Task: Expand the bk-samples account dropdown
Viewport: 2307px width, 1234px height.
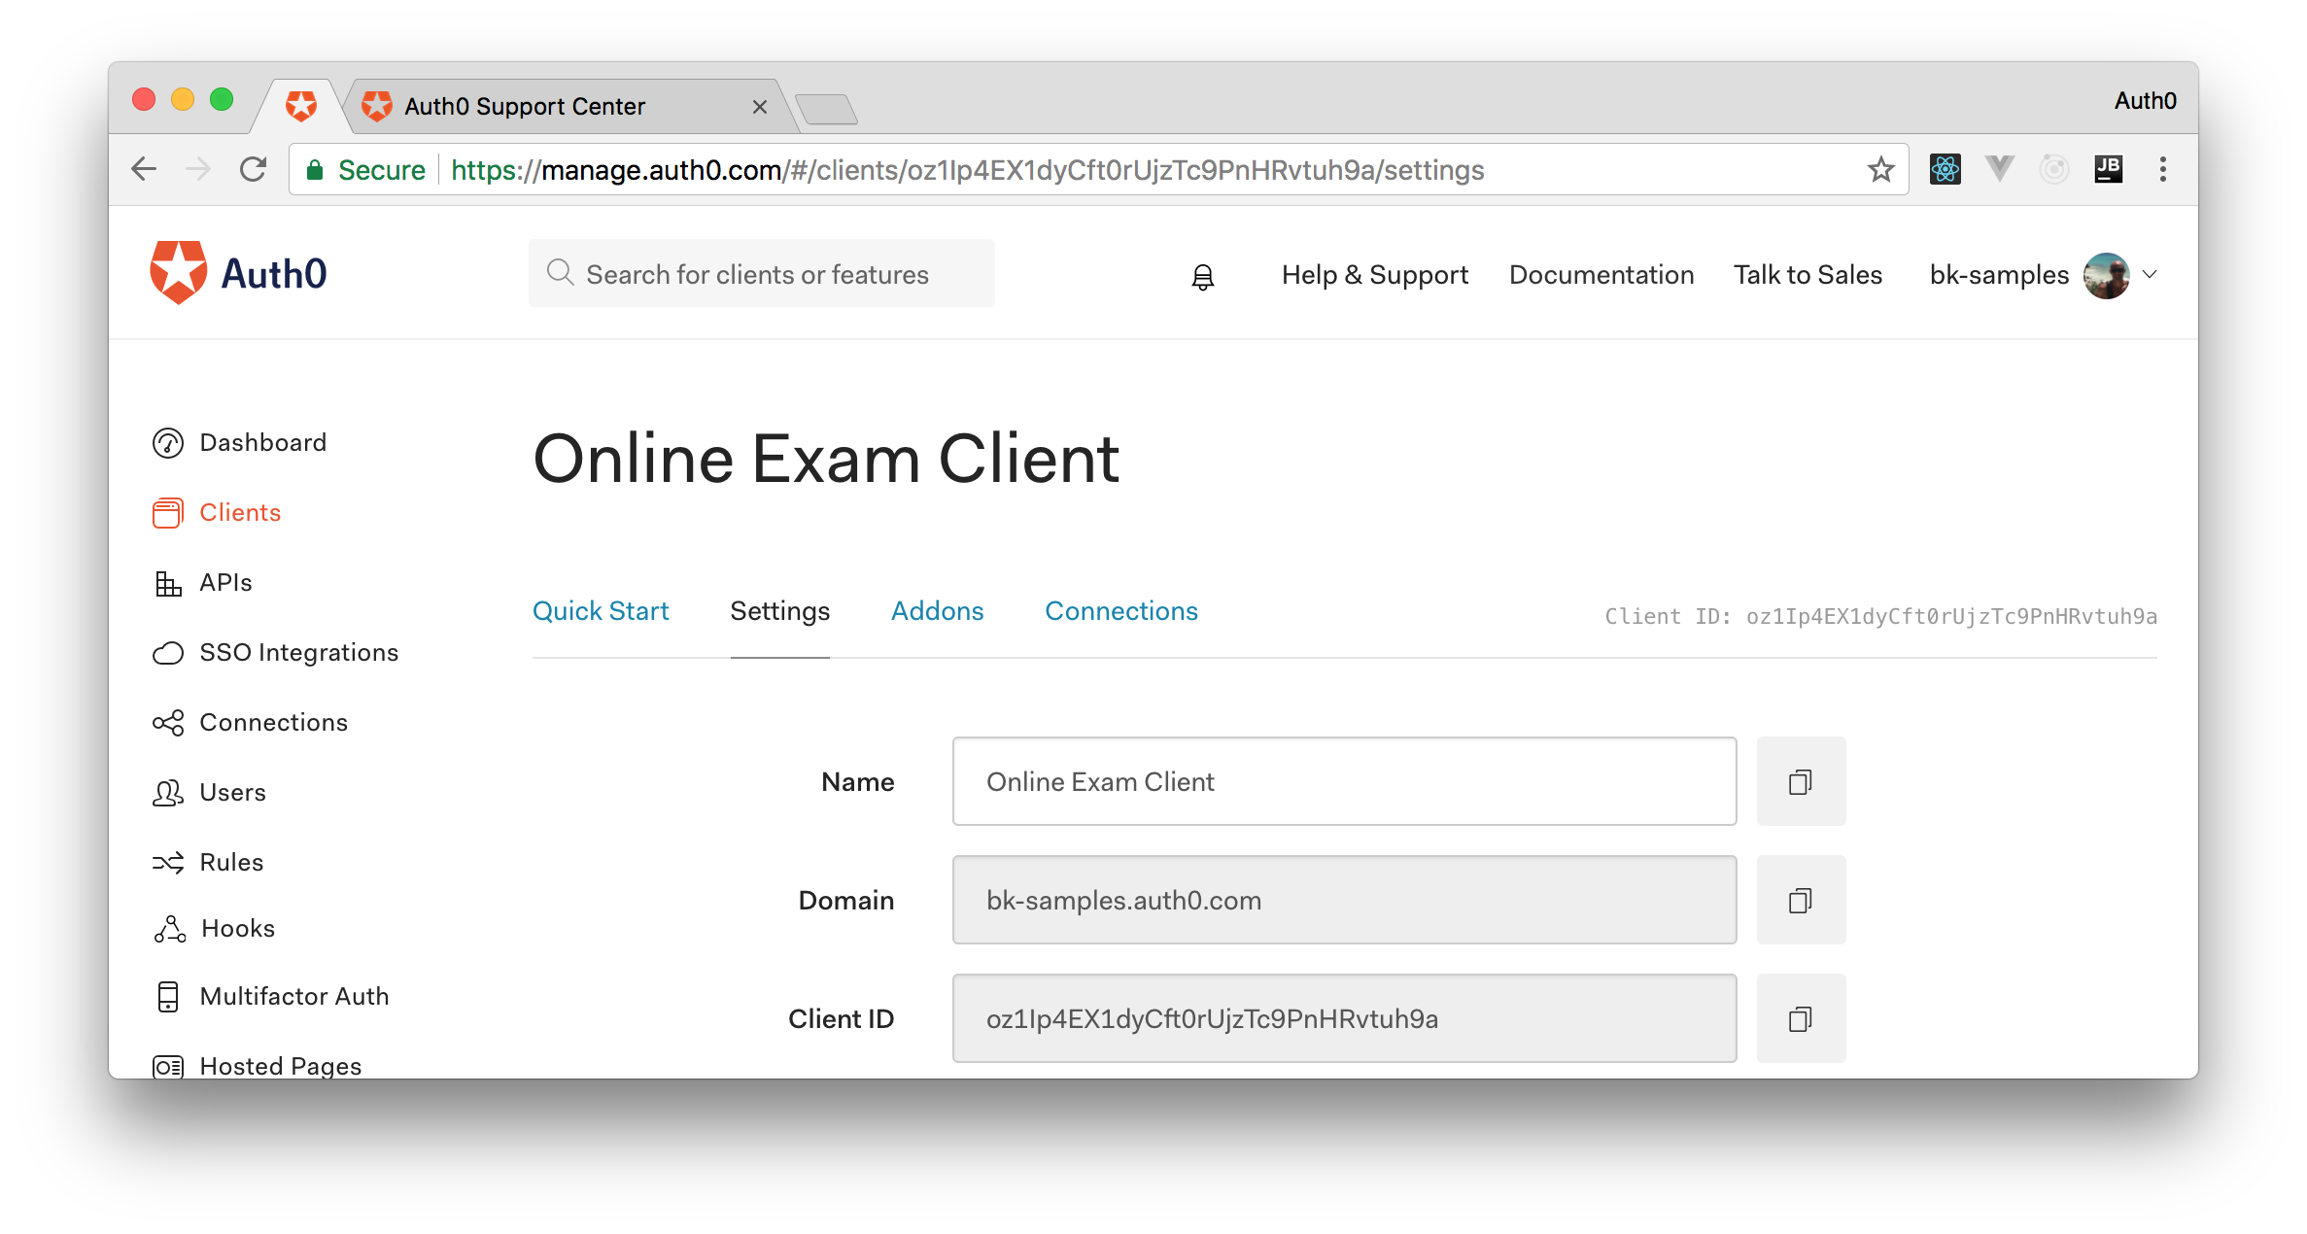Action: tap(2151, 275)
